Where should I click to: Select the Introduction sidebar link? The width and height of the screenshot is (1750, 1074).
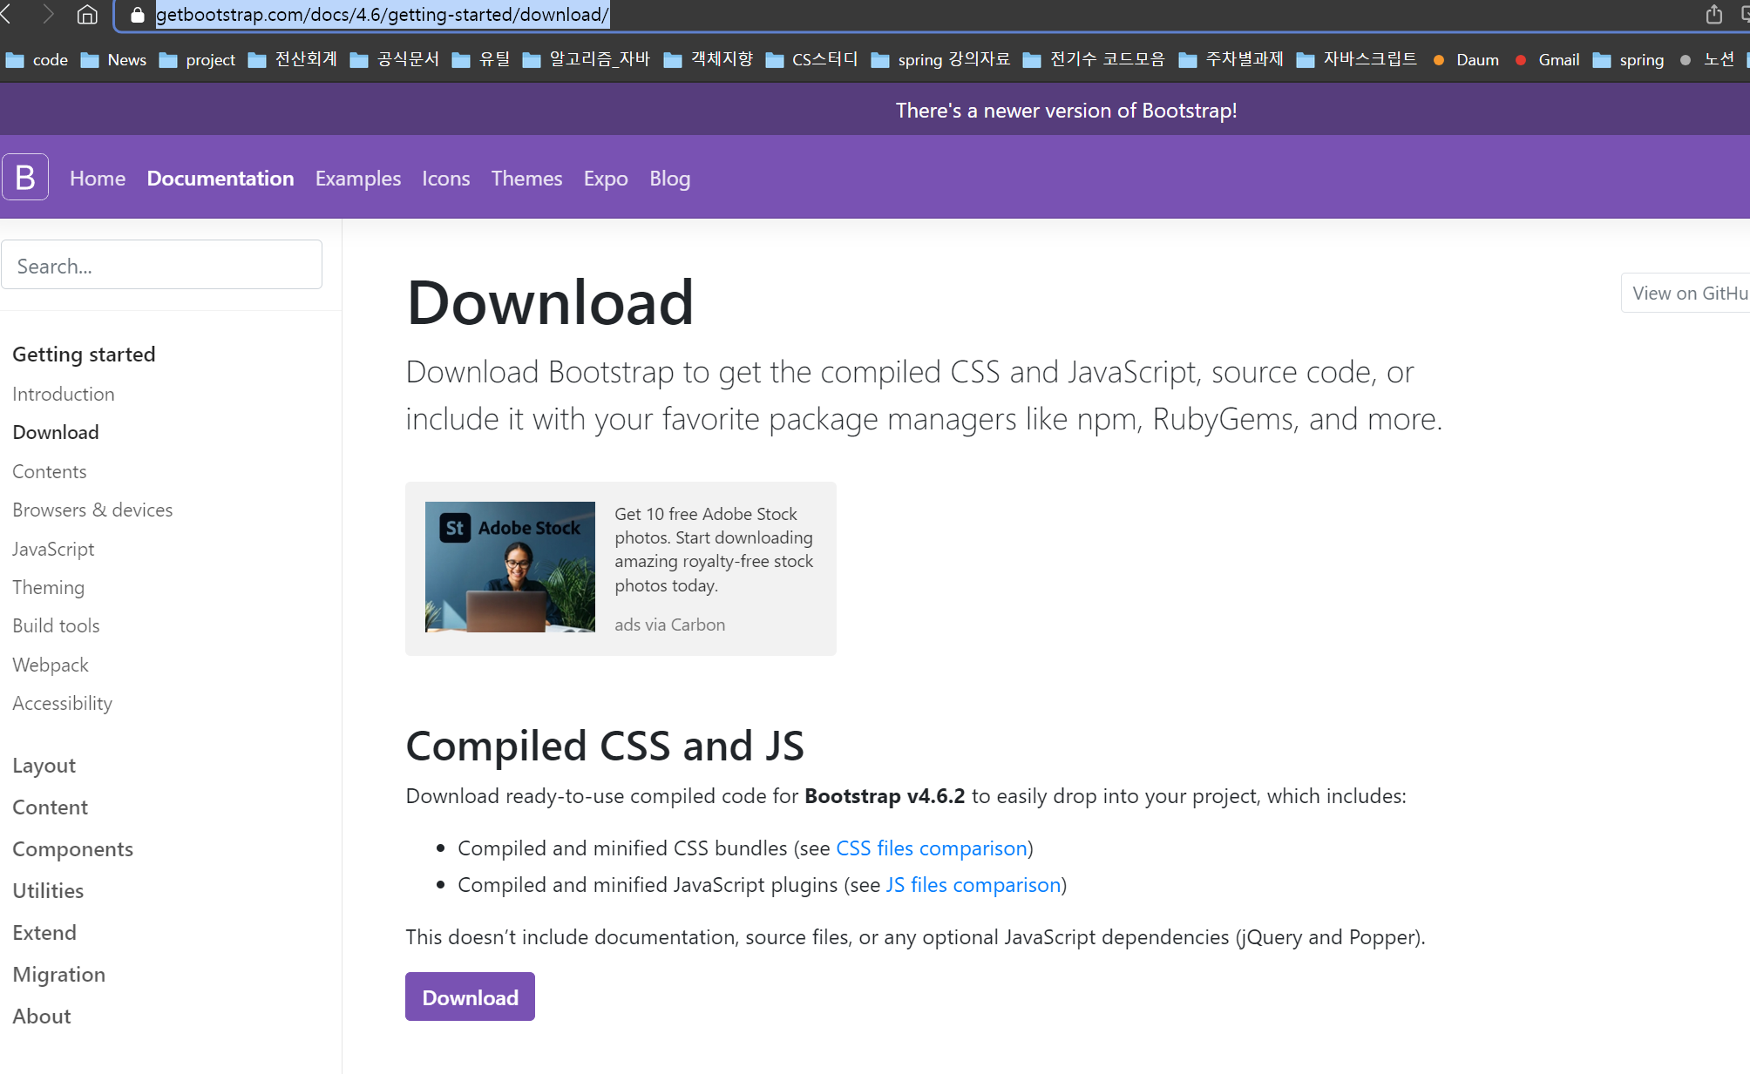coord(64,395)
